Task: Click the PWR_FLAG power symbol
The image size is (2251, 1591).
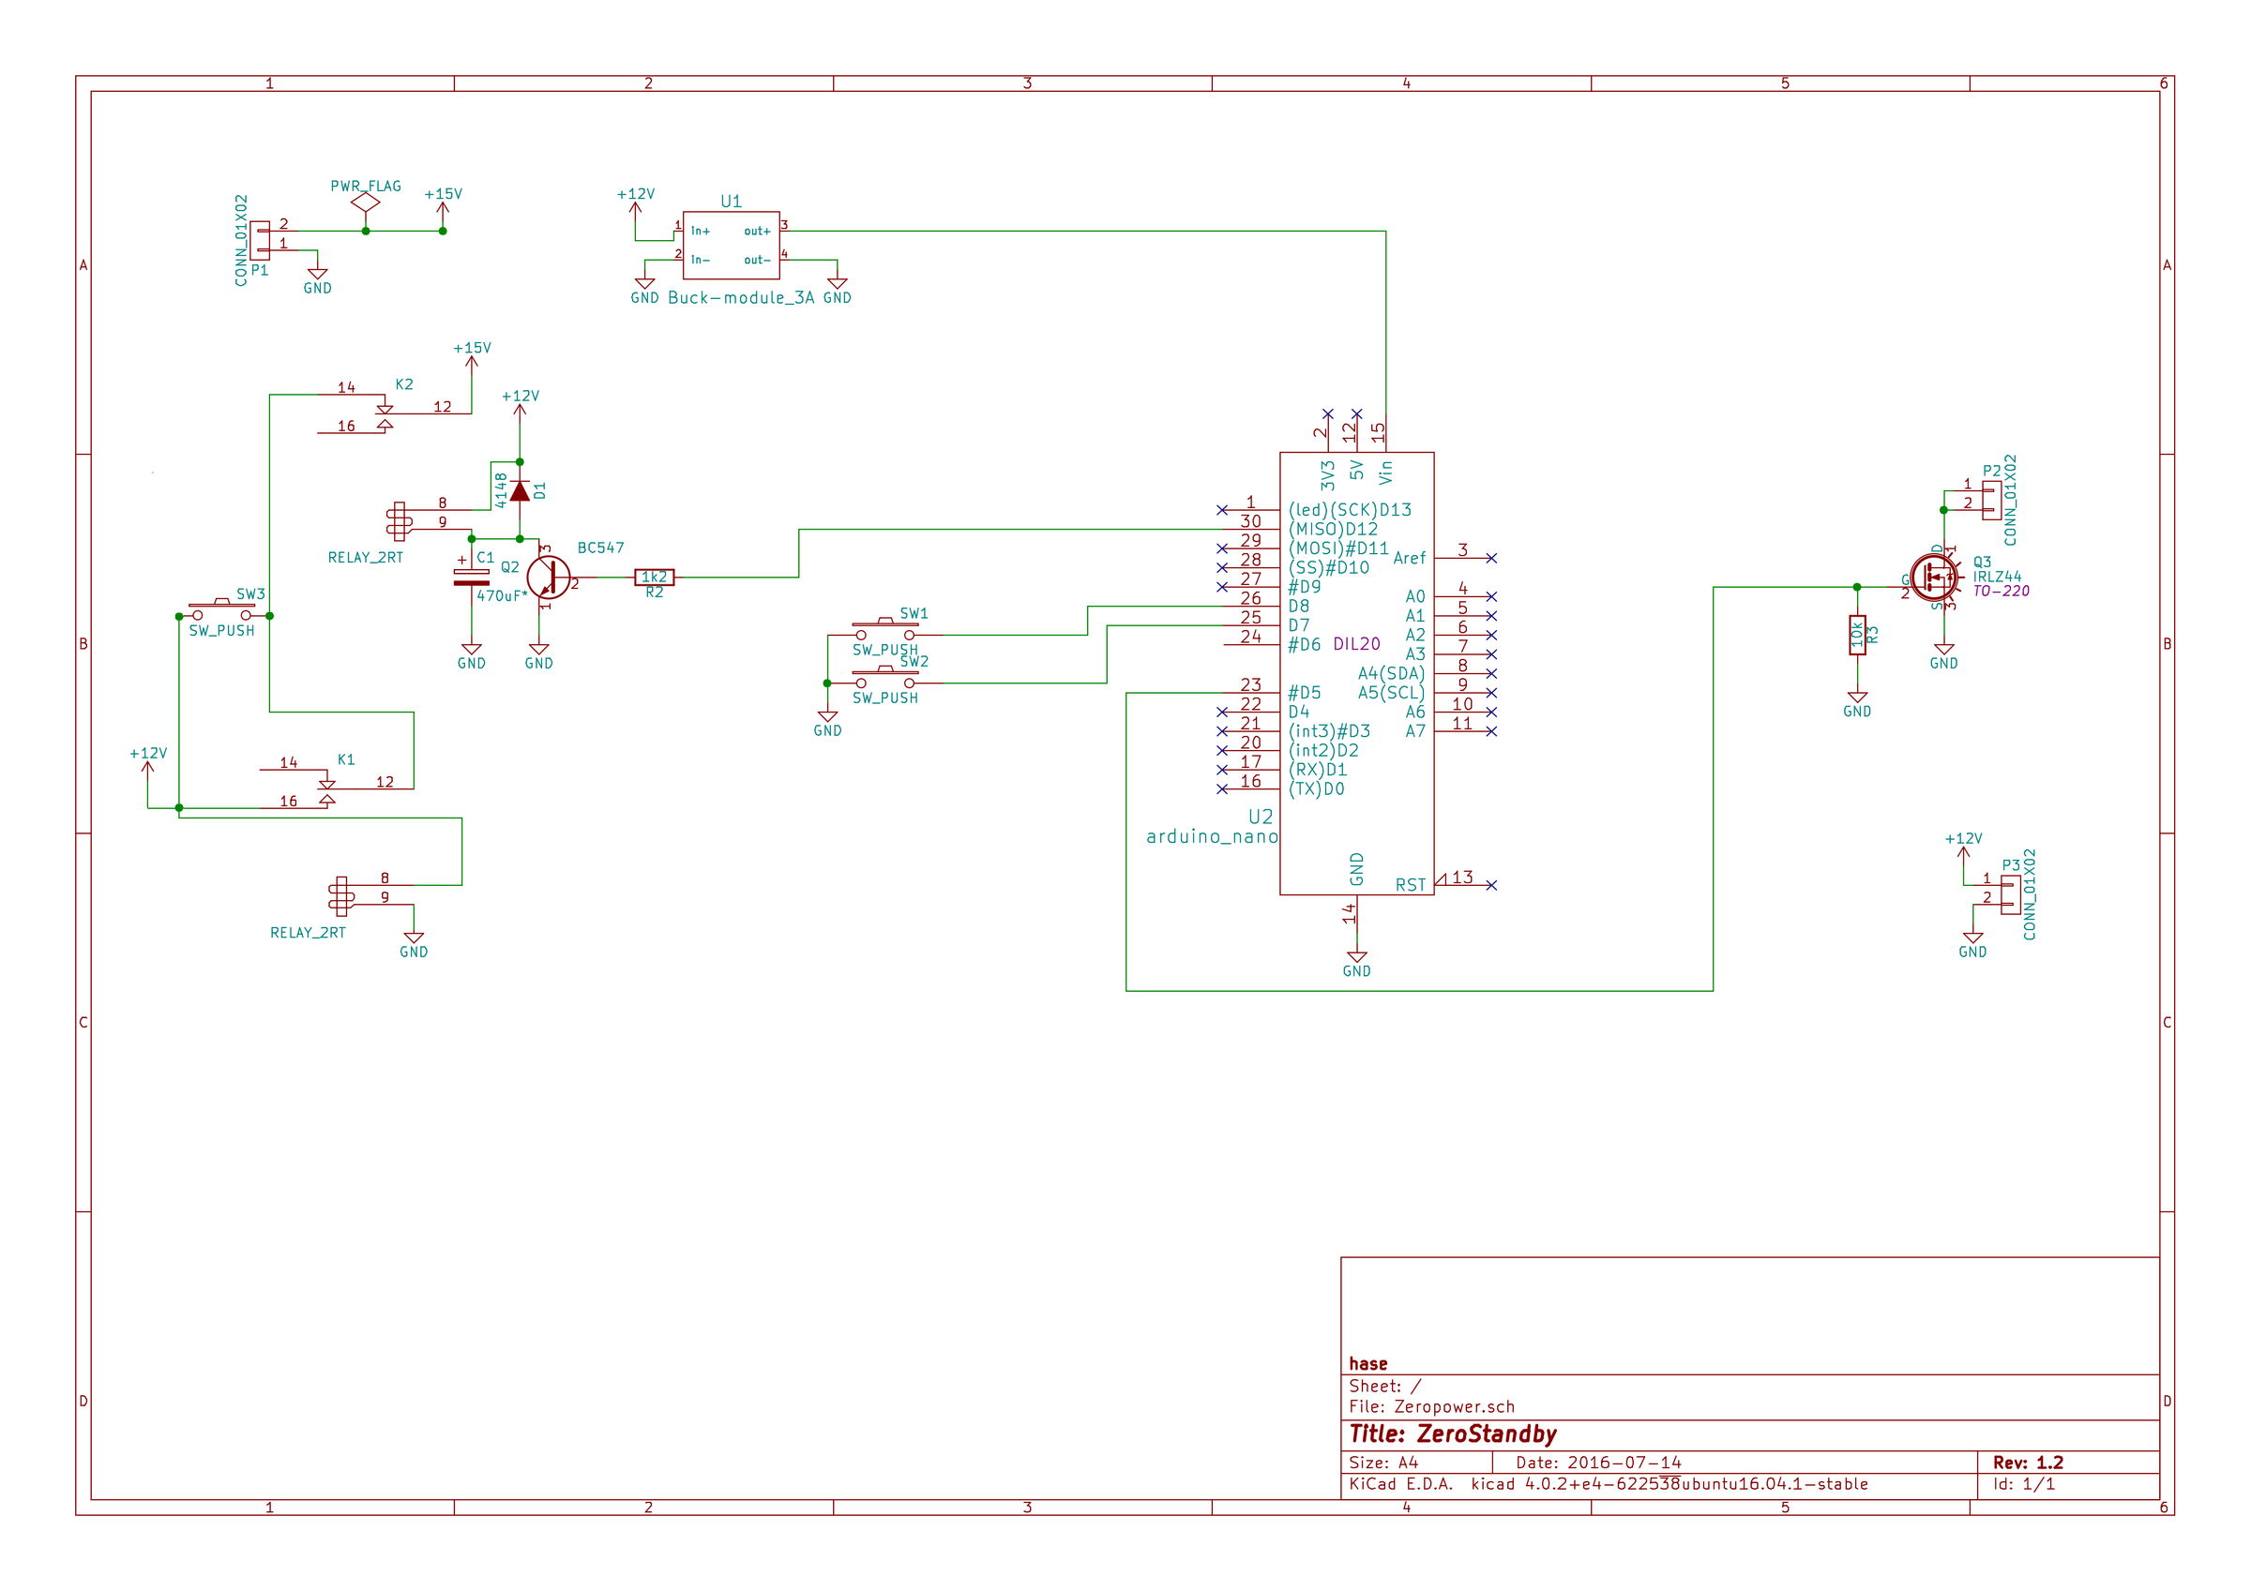Action: 365,200
